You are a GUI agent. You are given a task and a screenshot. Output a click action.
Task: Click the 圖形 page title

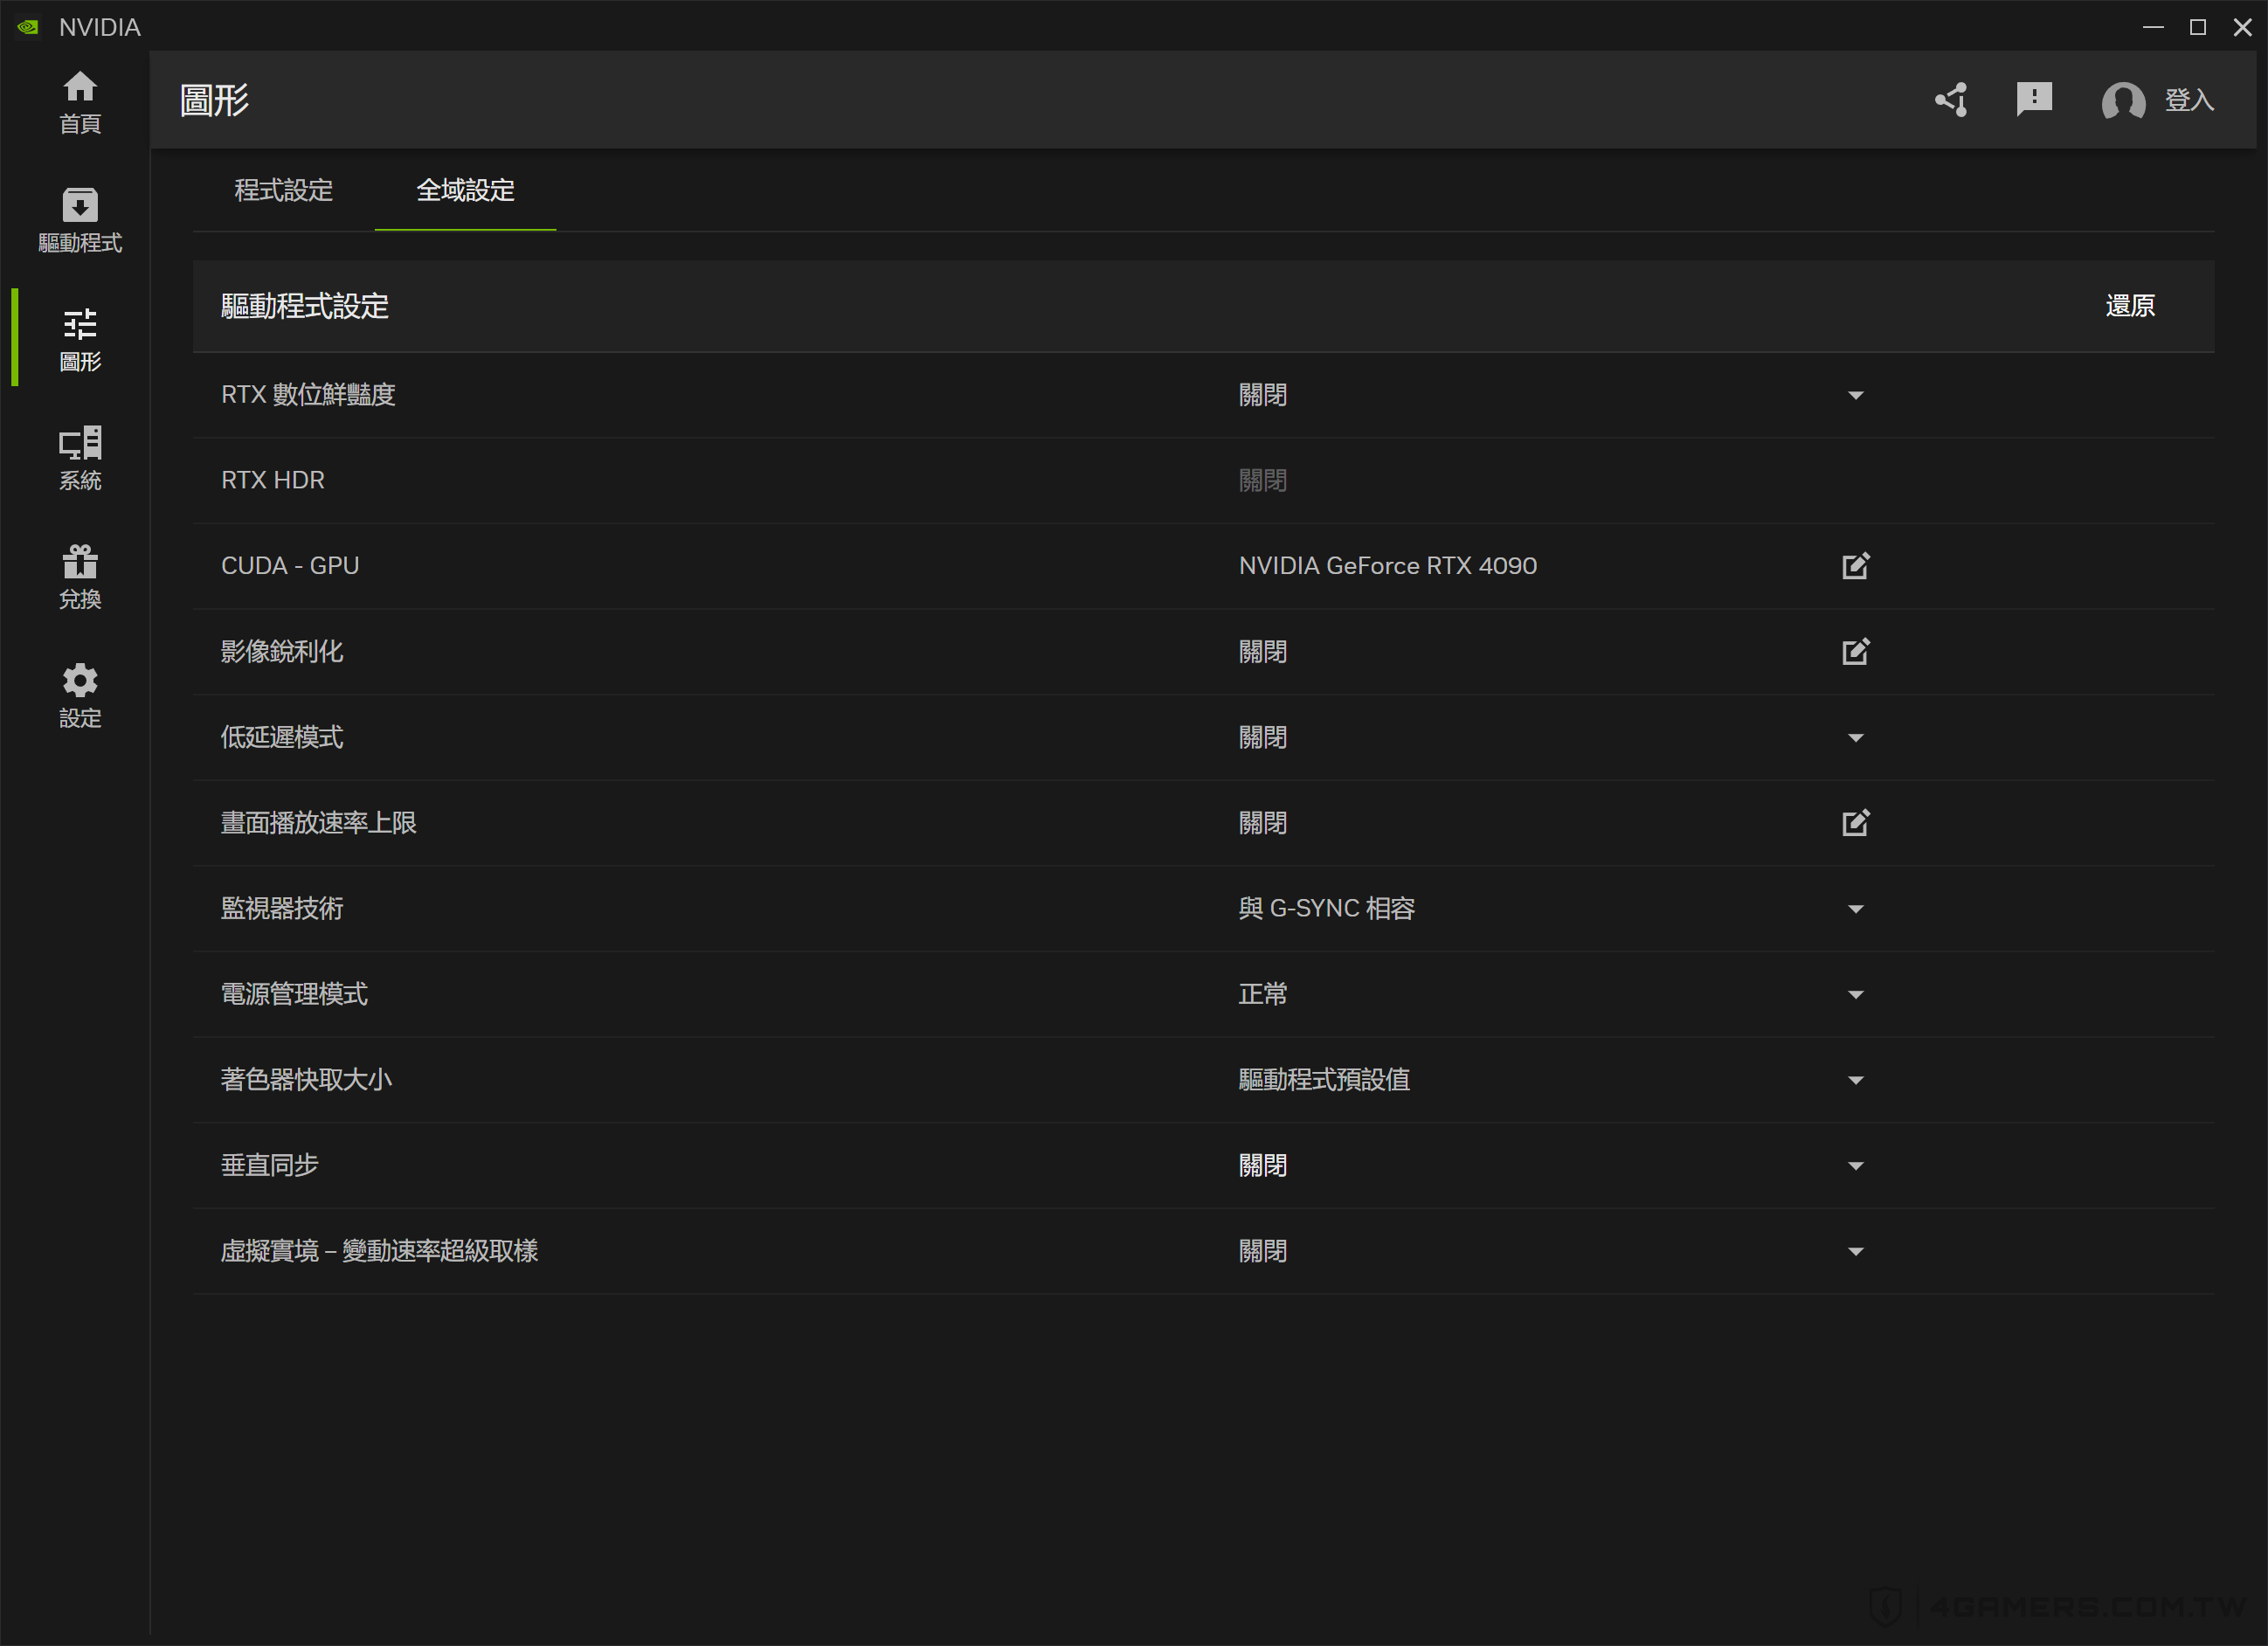[x=214, y=100]
